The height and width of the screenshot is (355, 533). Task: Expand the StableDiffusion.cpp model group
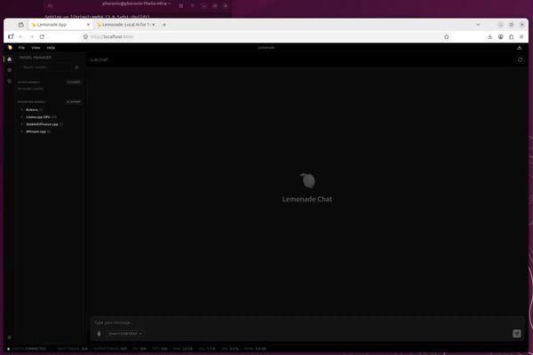[x=42, y=124]
